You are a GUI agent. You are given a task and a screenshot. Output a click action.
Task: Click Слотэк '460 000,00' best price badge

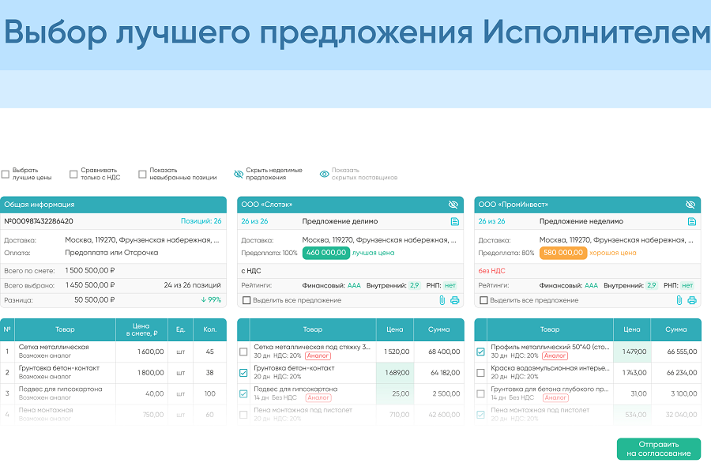[325, 254]
